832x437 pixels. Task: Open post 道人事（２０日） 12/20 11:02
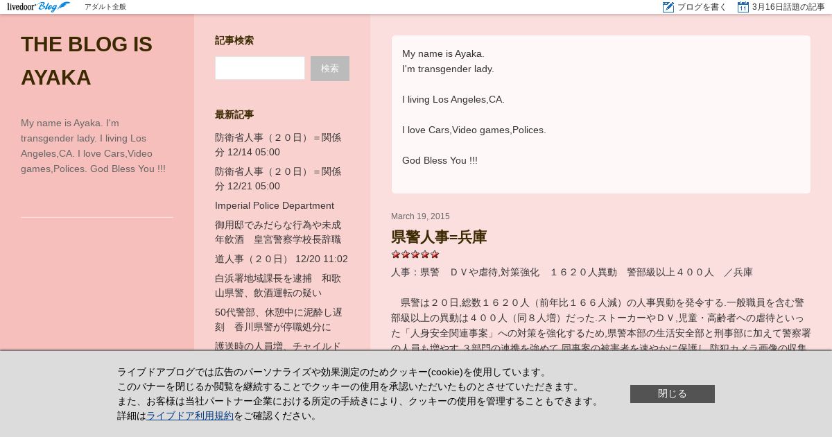point(281,259)
